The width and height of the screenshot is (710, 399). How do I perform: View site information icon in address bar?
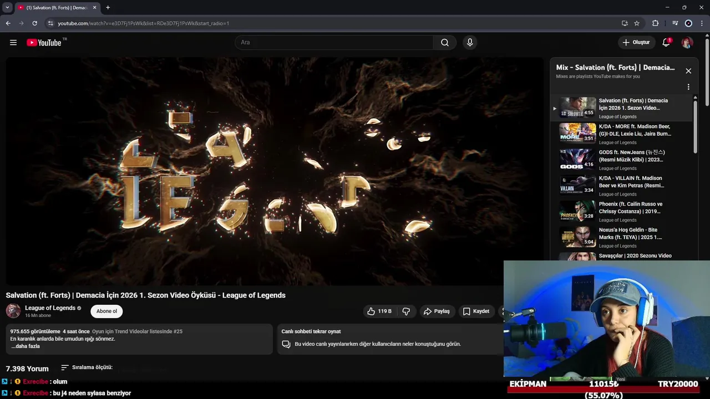coord(50,23)
